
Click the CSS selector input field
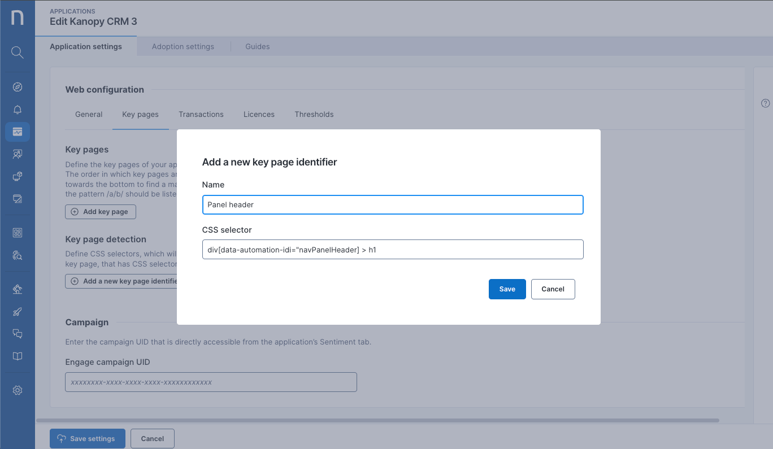click(x=393, y=250)
